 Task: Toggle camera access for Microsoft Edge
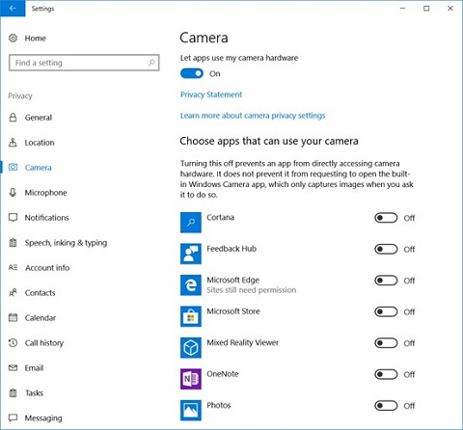386,281
